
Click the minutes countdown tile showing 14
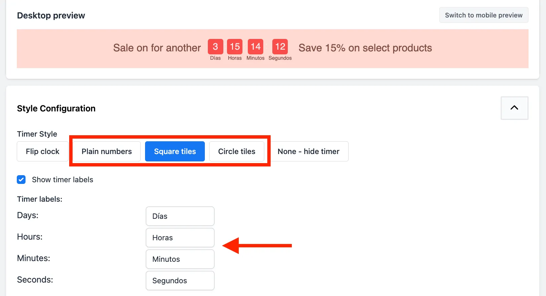[256, 46]
